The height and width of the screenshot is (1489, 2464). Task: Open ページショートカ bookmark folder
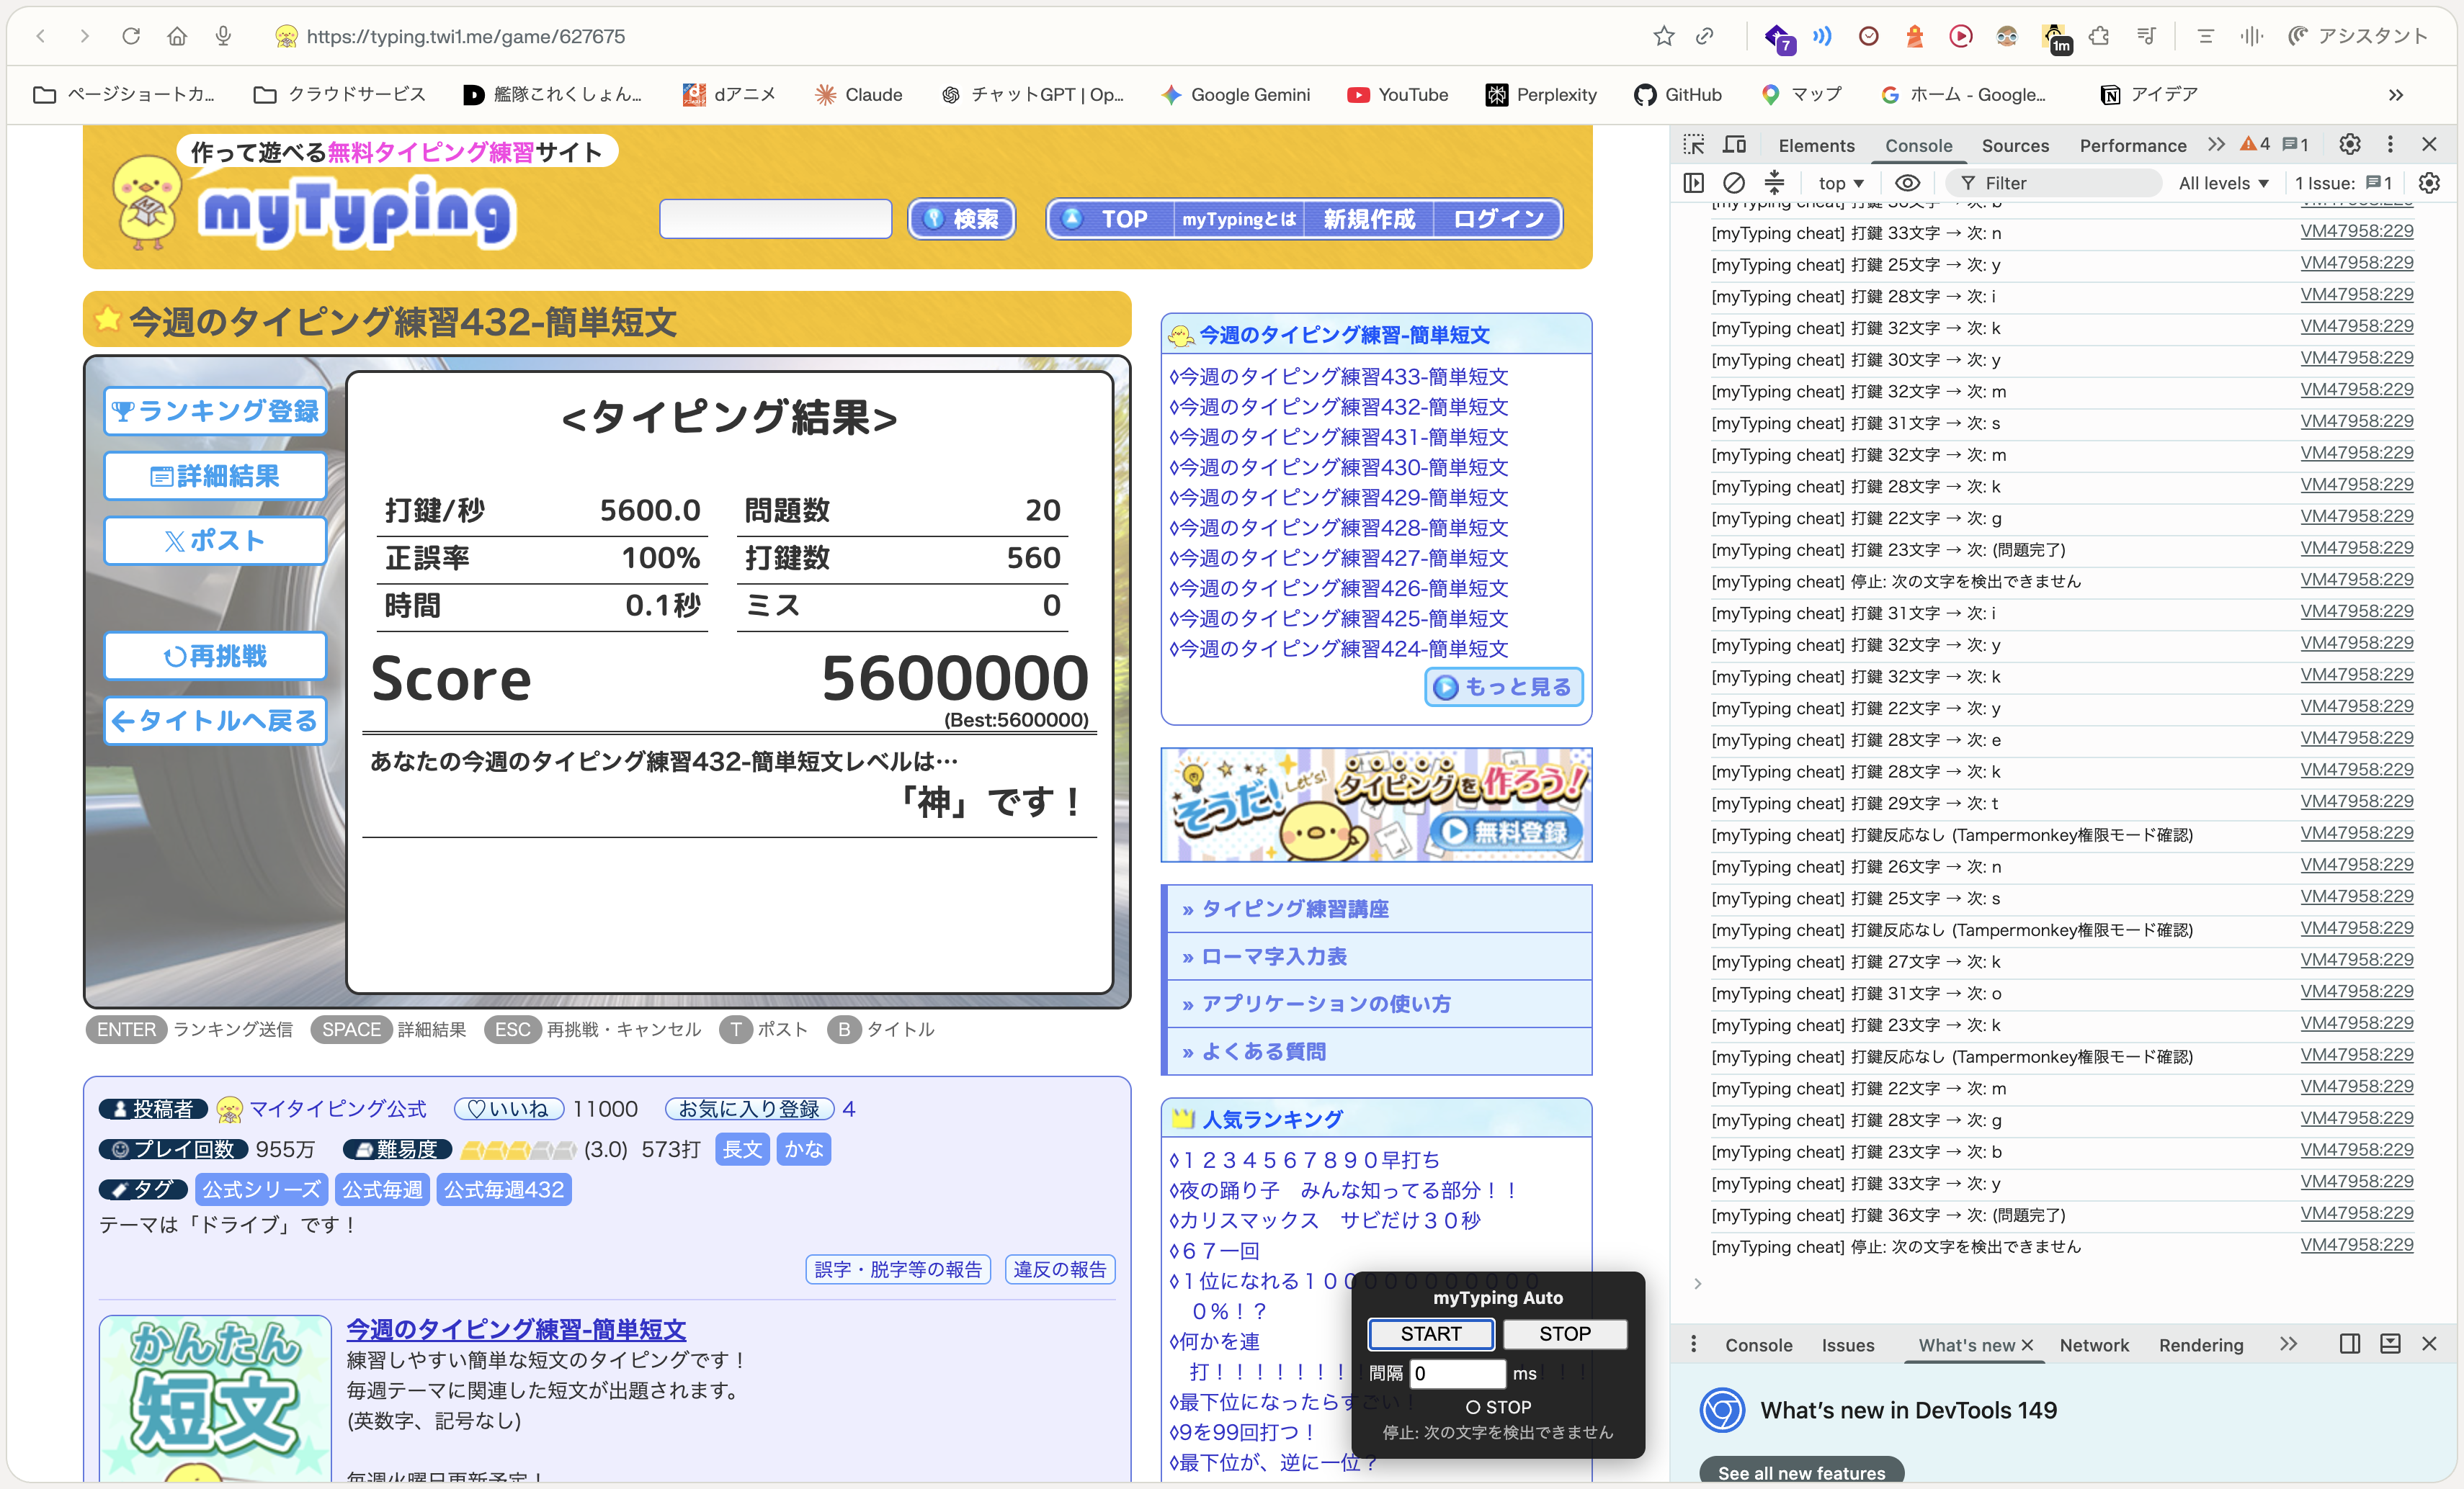125,95
